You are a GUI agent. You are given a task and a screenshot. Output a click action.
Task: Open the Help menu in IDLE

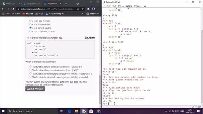pyautogui.click(x=145, y=6)
